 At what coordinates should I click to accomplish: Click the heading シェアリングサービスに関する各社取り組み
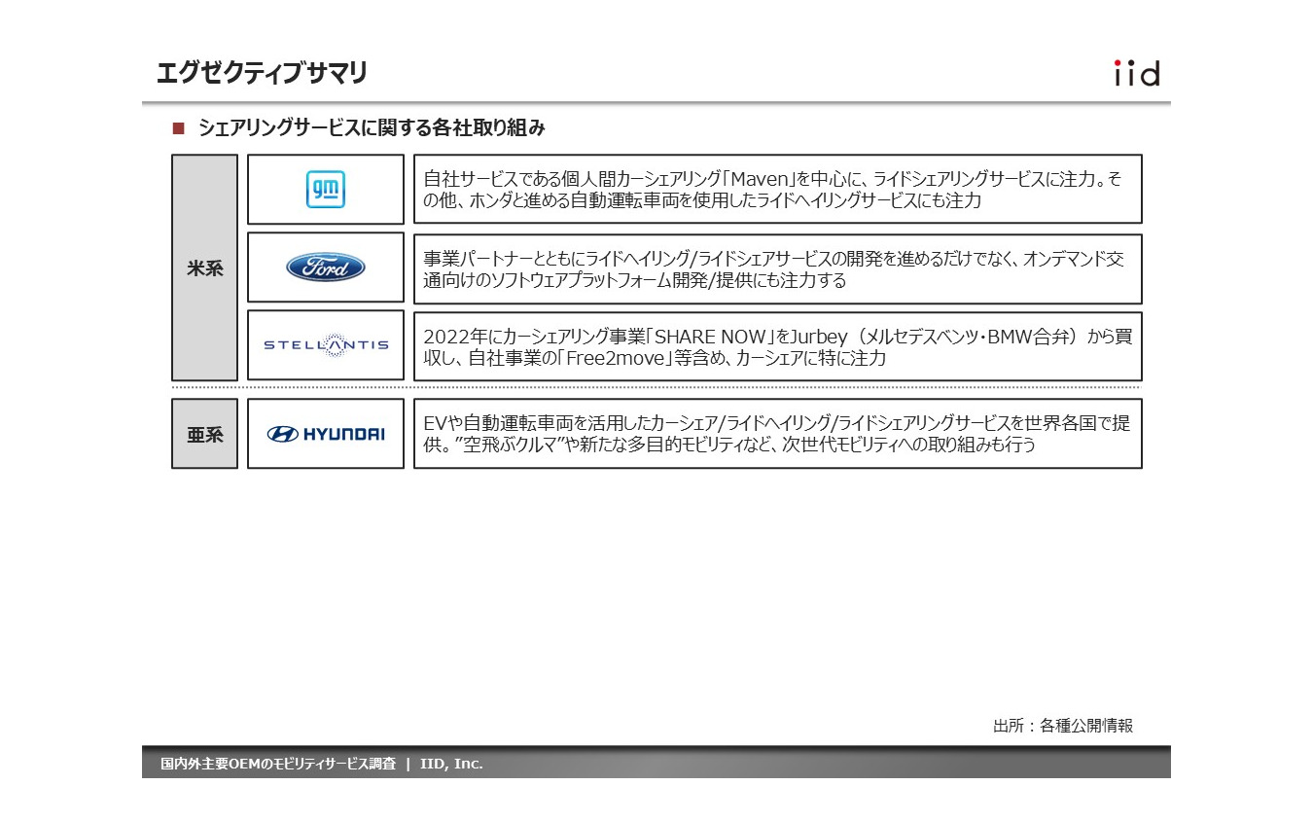tap(372, 128)
